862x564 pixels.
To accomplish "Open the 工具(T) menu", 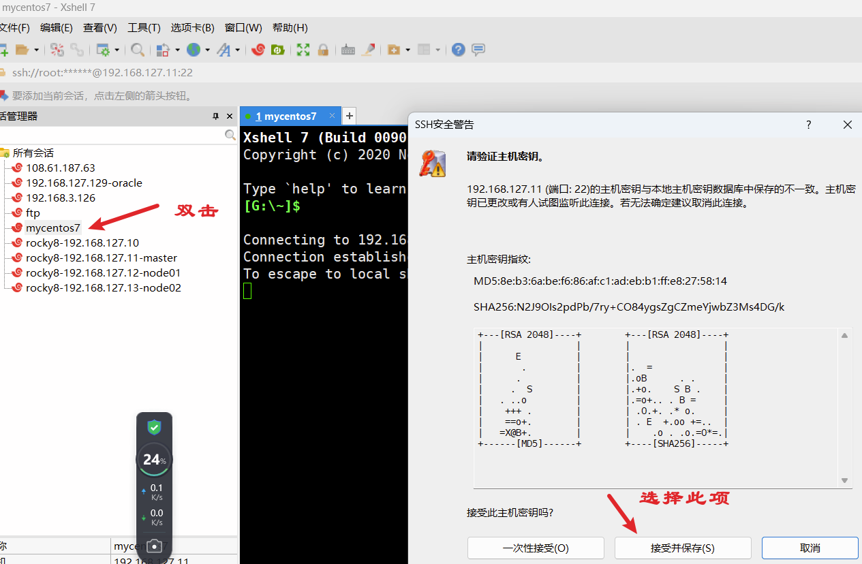I will 144,28.
